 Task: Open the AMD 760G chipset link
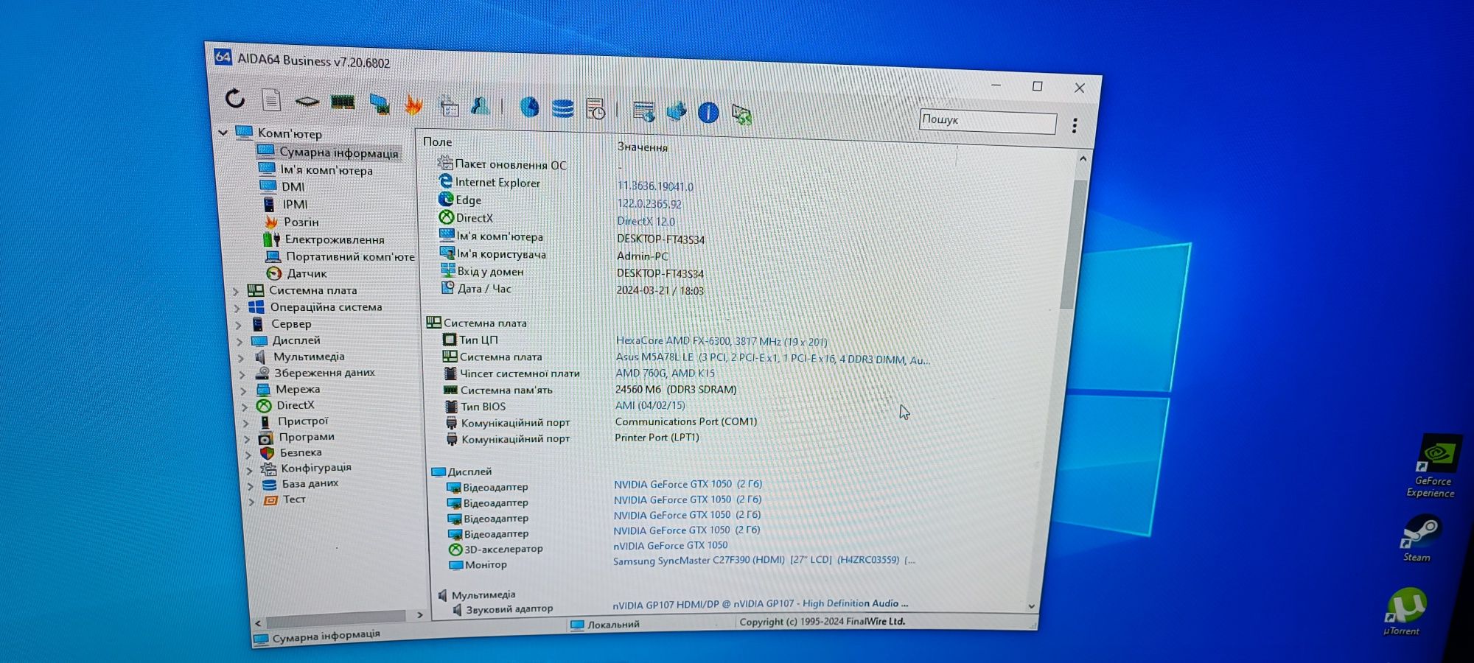(665, 373)
